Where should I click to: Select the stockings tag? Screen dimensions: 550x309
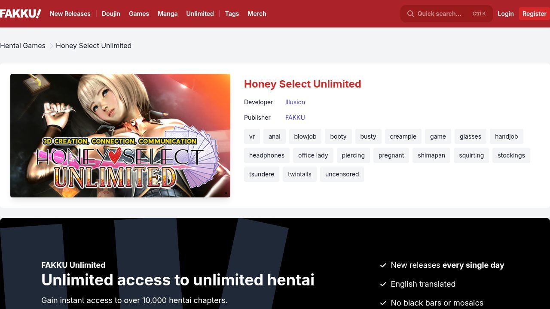pos(511,155)
